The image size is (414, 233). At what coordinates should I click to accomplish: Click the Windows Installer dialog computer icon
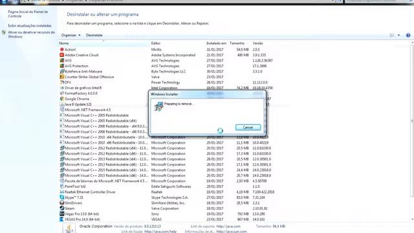click(158, 106)
